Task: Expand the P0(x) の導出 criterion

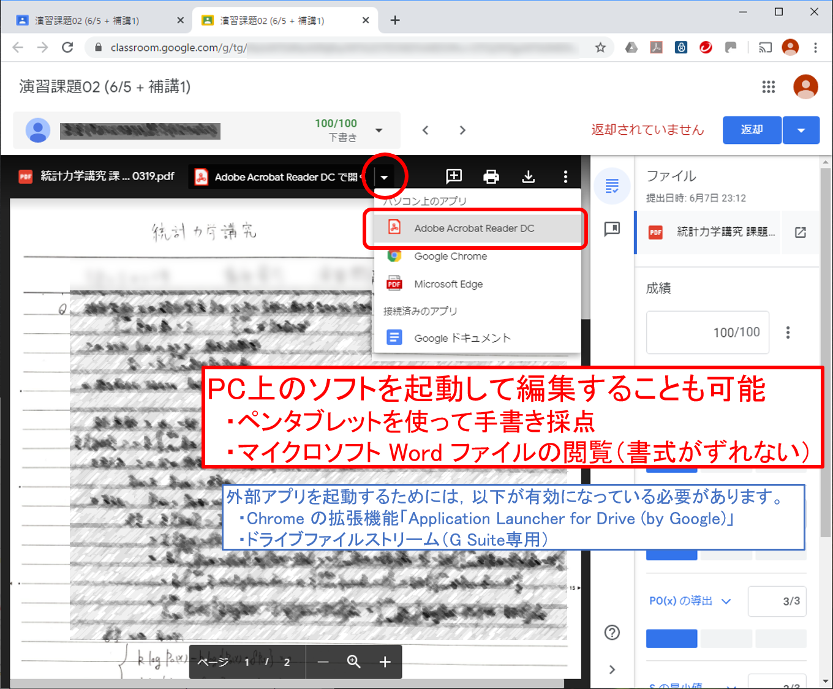Action: click(690, 601)
